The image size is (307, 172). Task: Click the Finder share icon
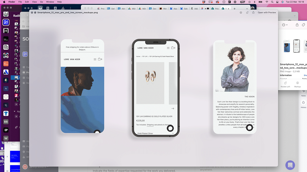point(297,25)
